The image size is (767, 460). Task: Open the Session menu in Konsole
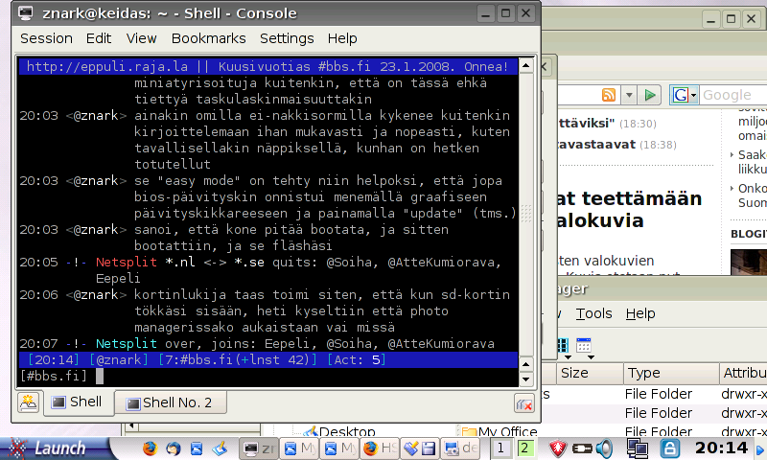tap(46, 38)
